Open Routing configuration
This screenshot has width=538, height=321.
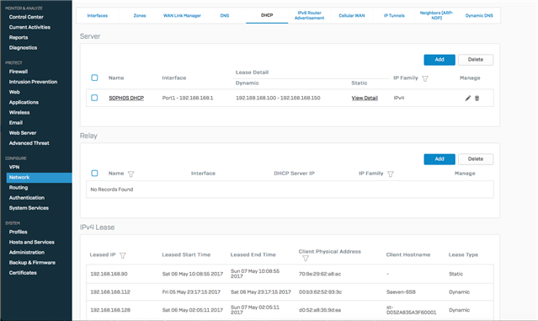coord(19,187)
